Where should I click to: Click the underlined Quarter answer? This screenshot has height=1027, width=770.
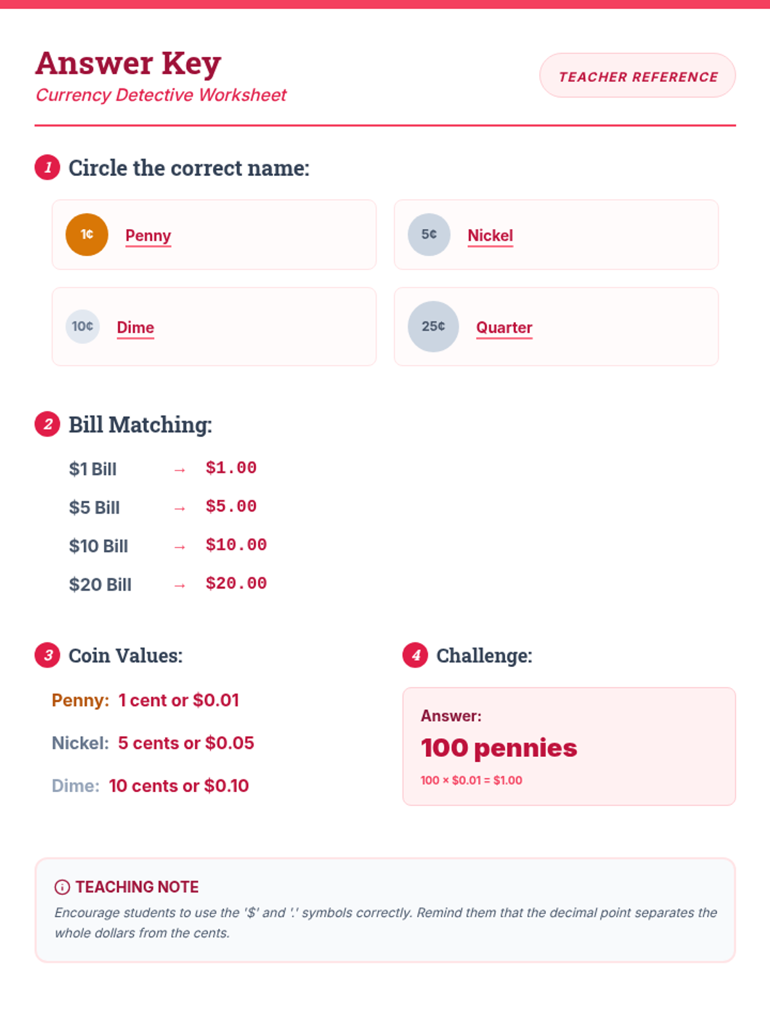pyautogui.click(x=504, y=327)
